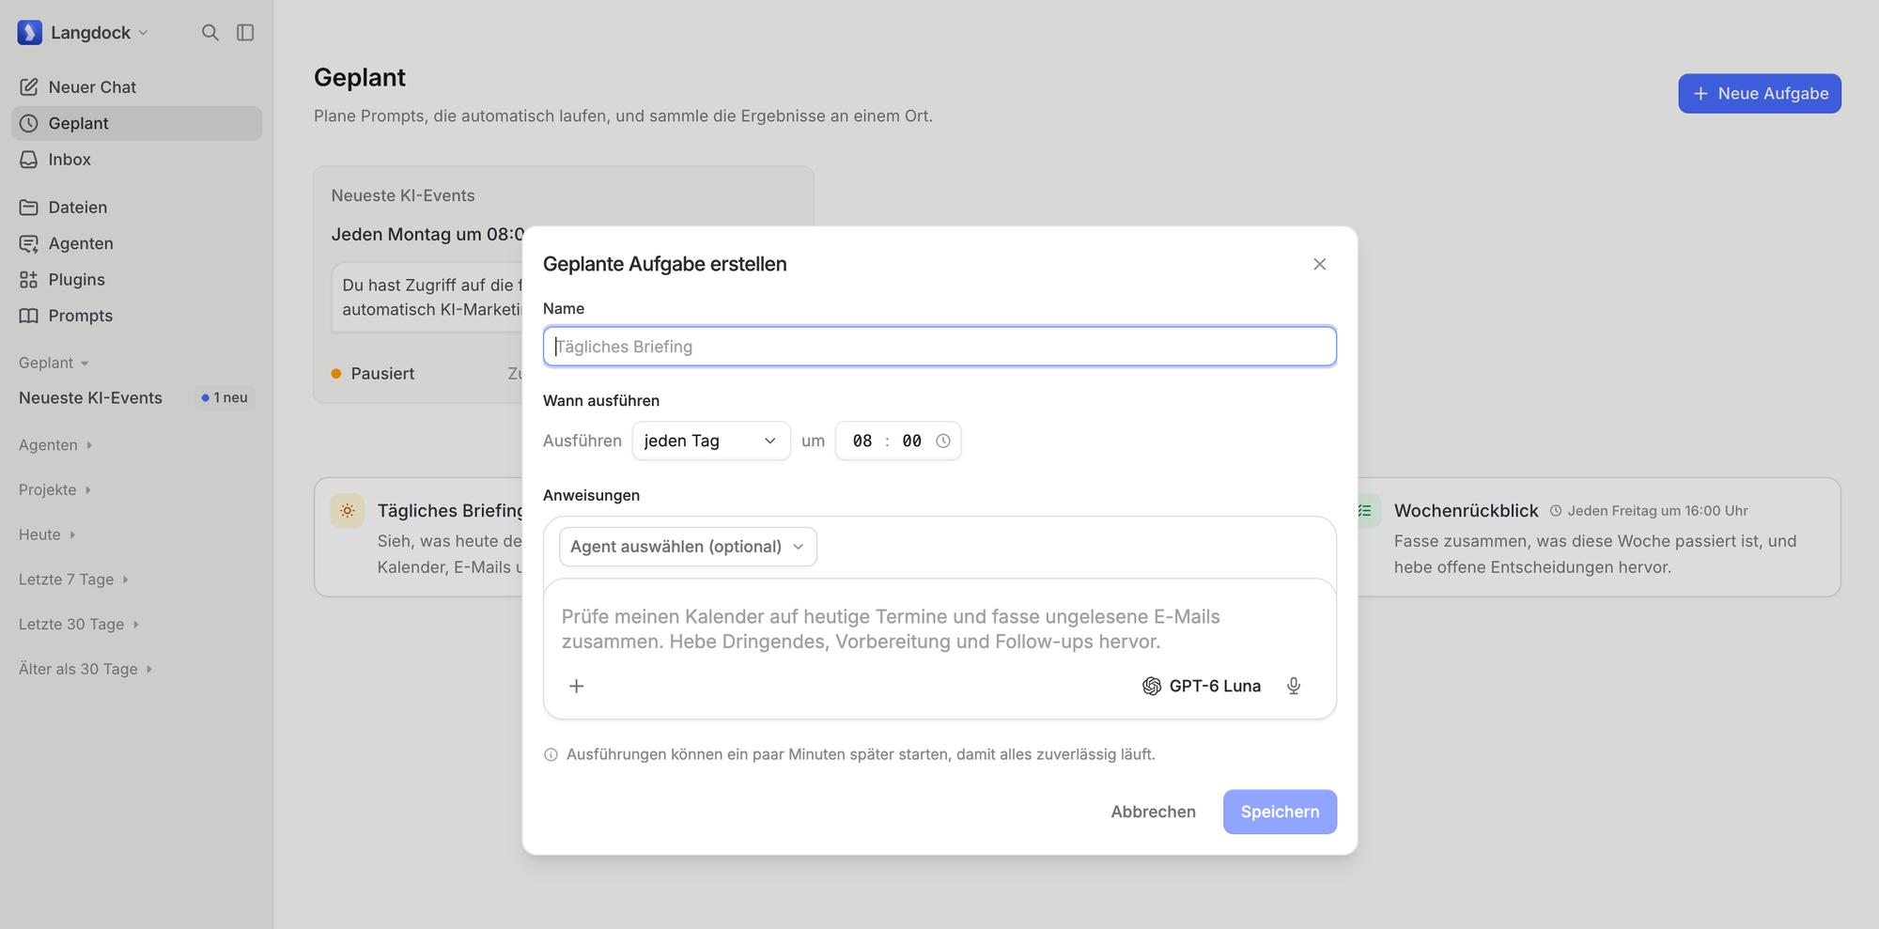1879x929 pixels.
Task: Click the Neue Aufgabe button
Action: coord(1760,94)
